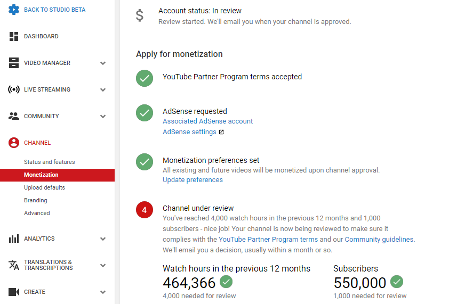Open Associated AdSense account link
The image size is (449, 304).
pyautogui.click(x=207, y=121)
